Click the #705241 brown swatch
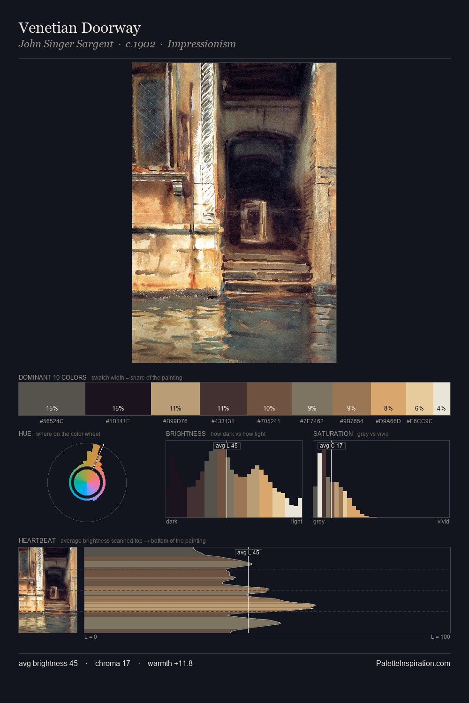Image resolution: width=469 pixels, height=703 pixels. (269, 399)
